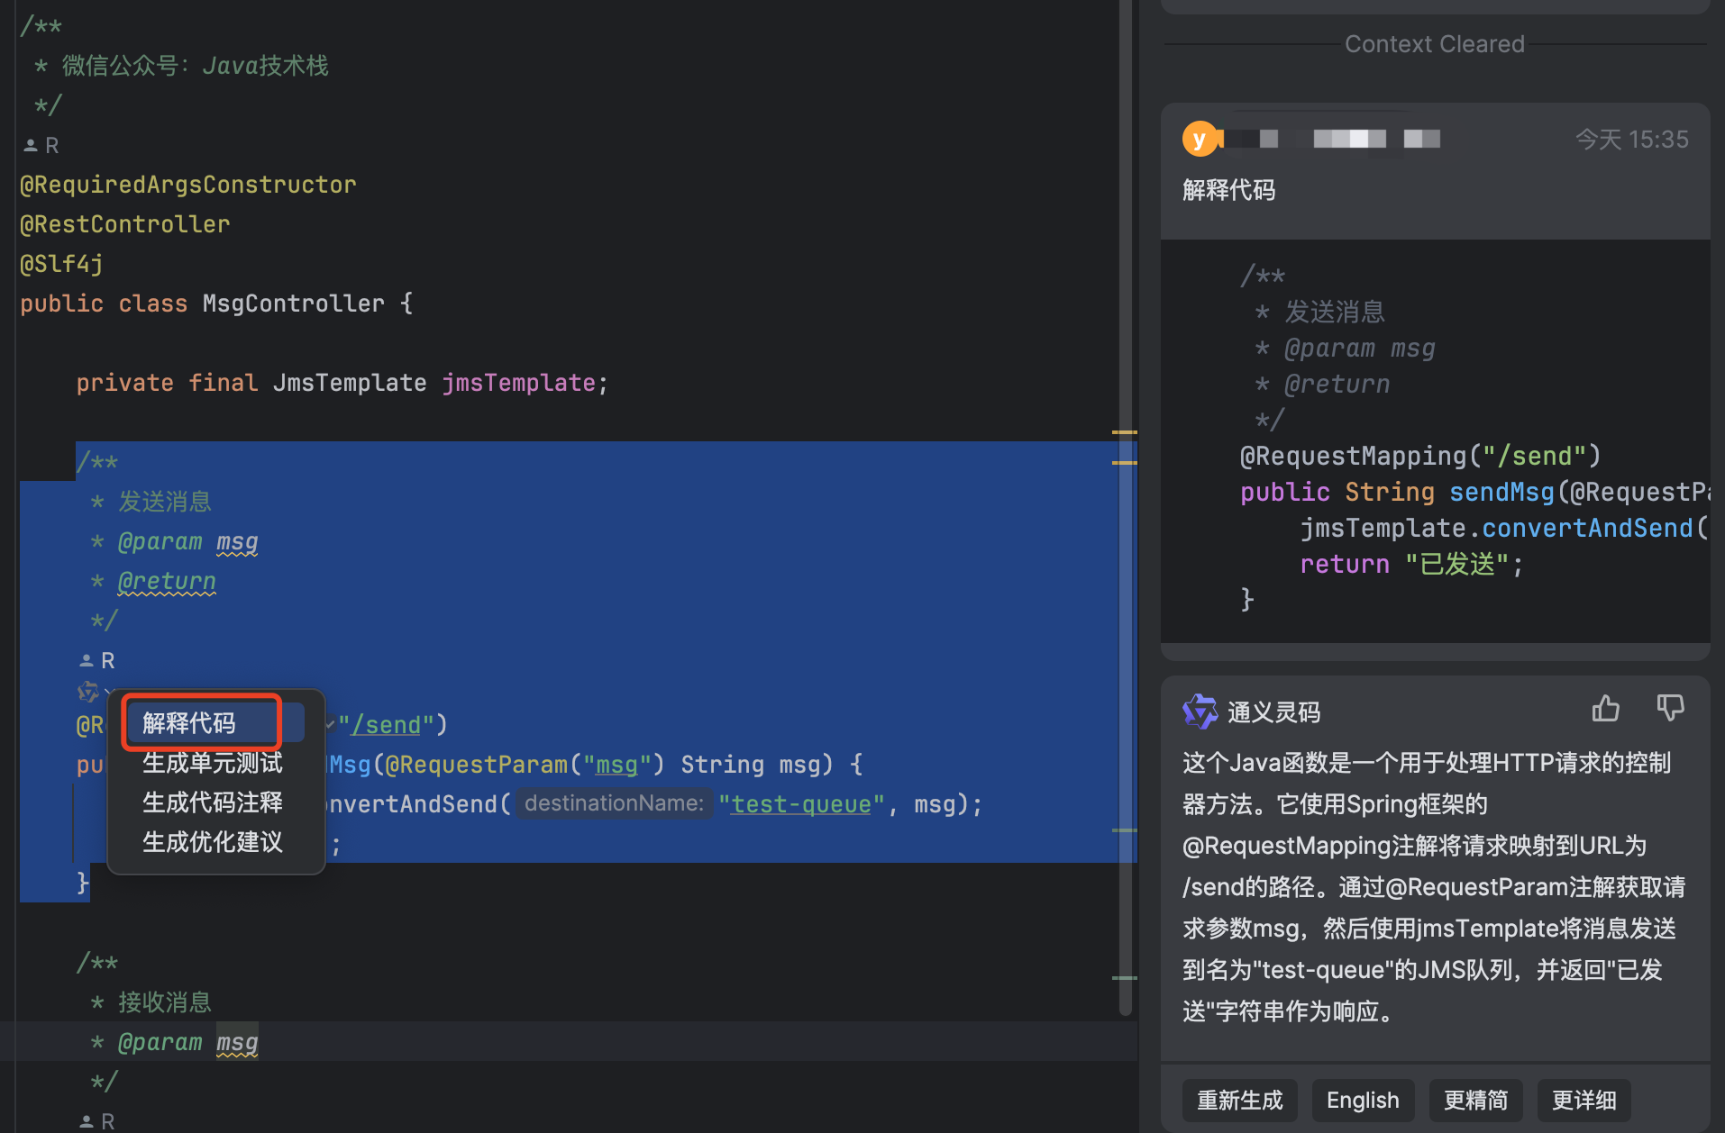The height and width of the screenshot is (1133, 1725).
Task: Click sendMsg in the chat code block
Action: (x=1502, y=492)
